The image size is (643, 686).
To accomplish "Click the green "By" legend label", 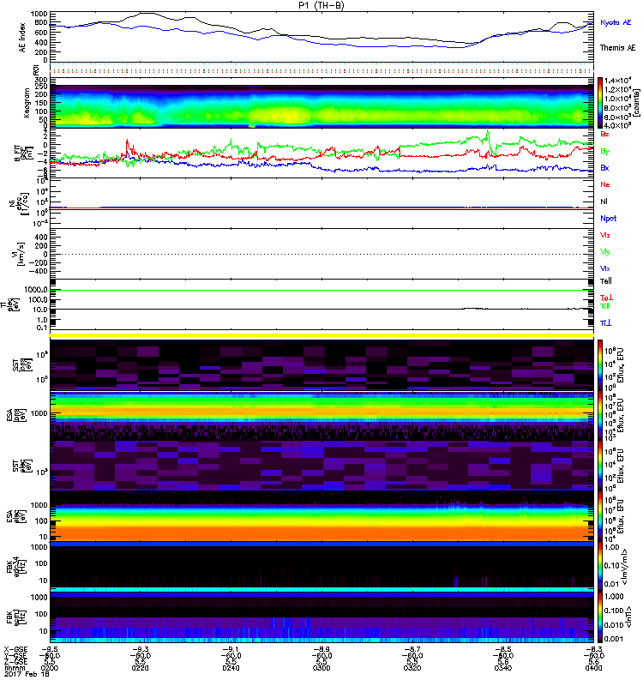I will (x=604, y=152).
